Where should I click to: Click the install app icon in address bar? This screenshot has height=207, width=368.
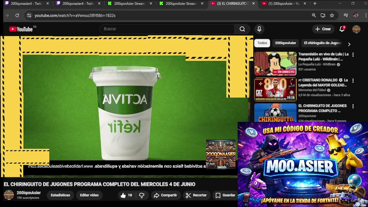tap(323, 15)
